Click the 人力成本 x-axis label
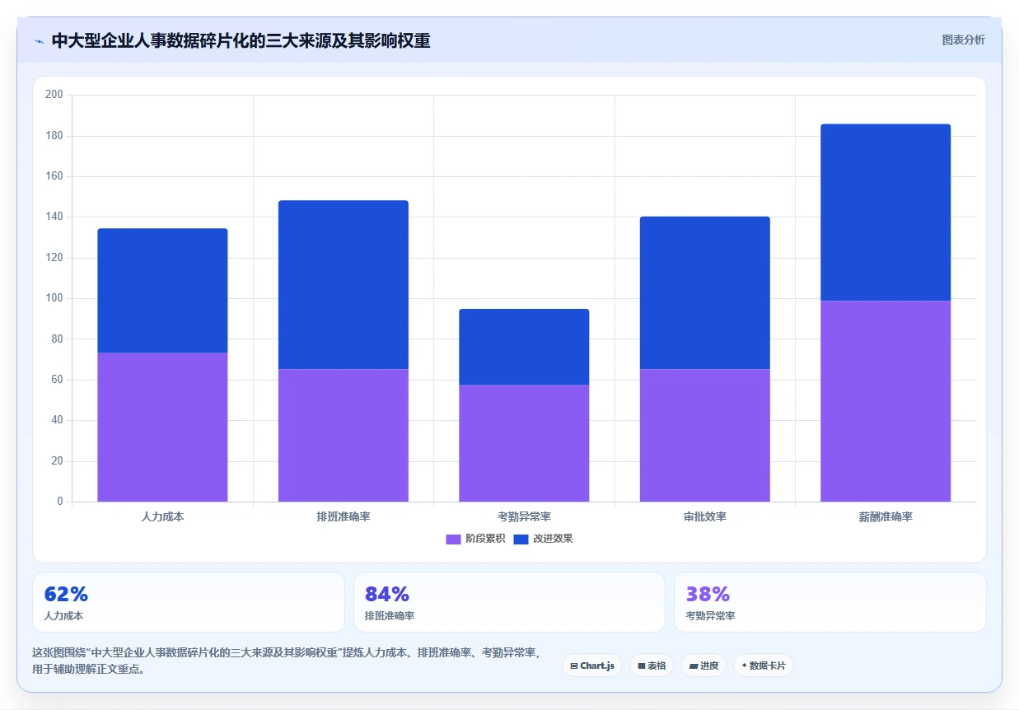 tap(162, 517)
